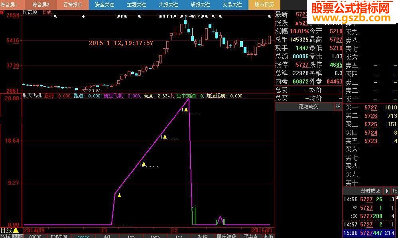The height and width of the screenshot is (238, 398).
Task: Open the 研报关注 tab
Action: (200, 4)
